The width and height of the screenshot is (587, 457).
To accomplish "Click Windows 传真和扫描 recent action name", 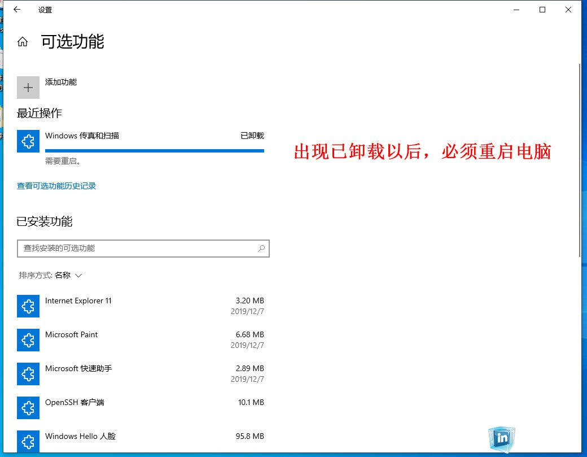I will [82, 136].
